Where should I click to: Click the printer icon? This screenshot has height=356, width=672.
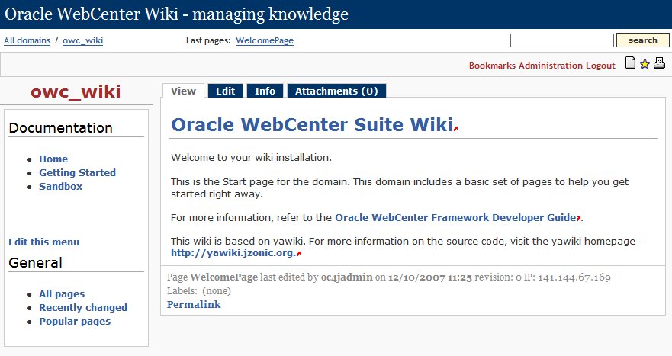659,63
